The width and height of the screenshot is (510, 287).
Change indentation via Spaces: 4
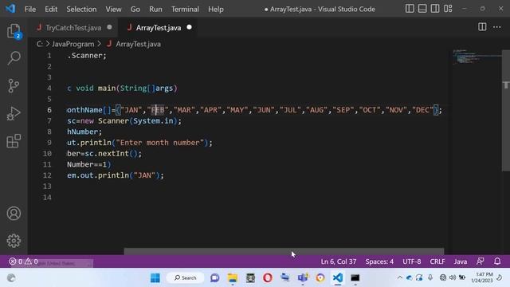[x=379, y=261]
